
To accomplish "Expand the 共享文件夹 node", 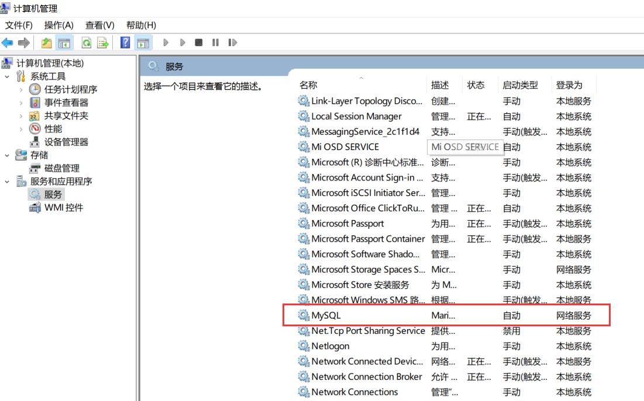I will click(21, 116).
